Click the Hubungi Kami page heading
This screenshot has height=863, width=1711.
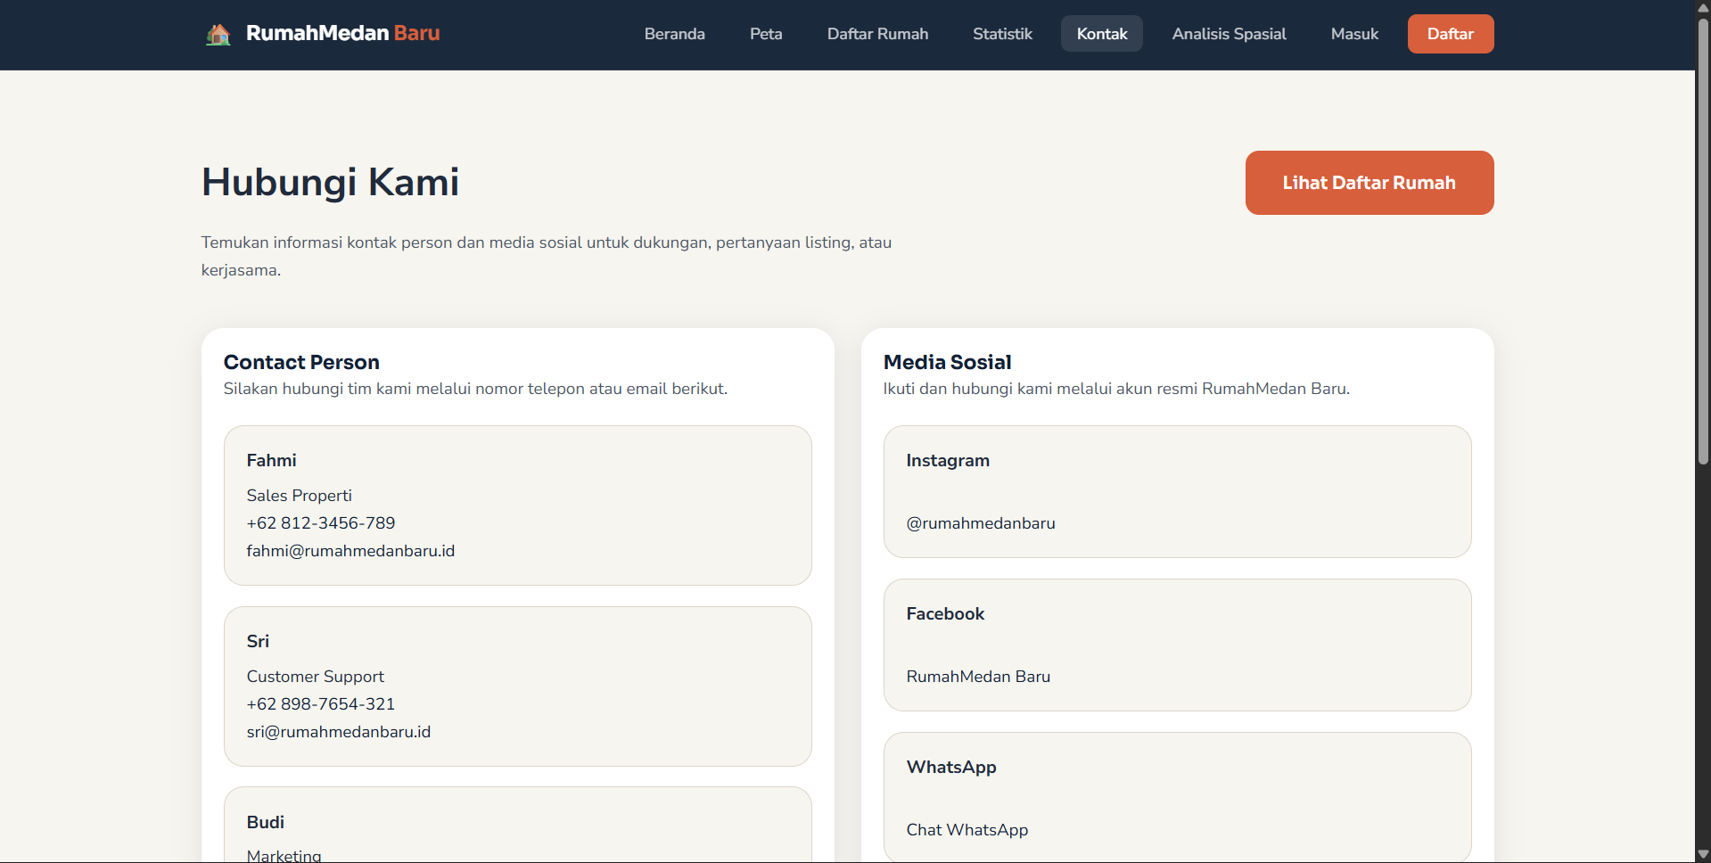[x=330, y=182]
